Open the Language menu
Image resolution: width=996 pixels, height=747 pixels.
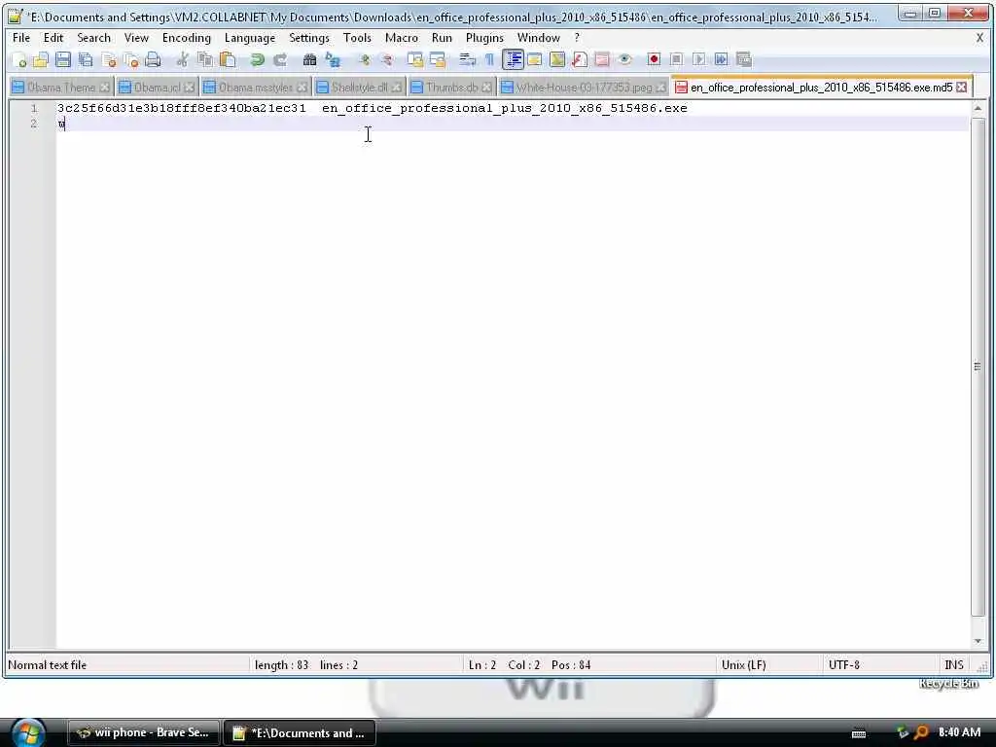tap(250, 38)
